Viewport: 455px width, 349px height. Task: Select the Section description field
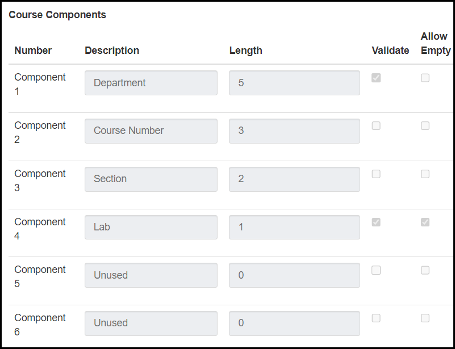(151, 179)
